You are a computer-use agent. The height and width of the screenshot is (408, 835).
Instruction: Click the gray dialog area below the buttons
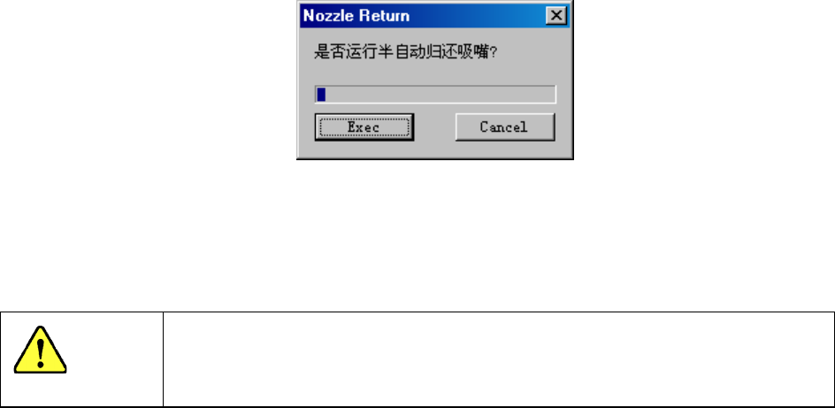point(434,150)
